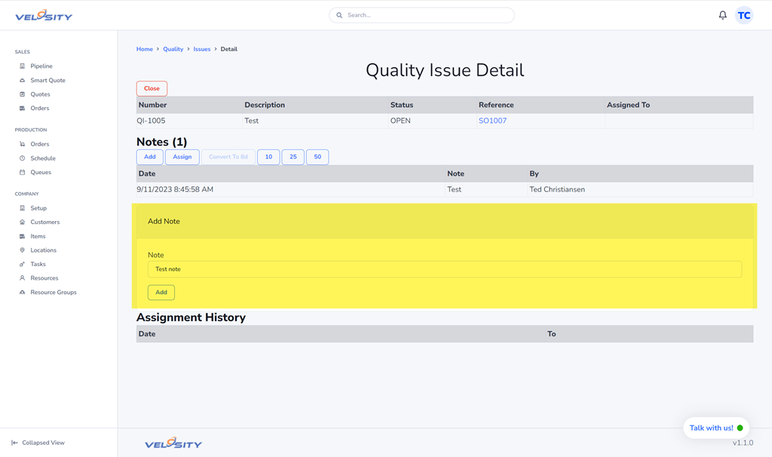Click the Locations pin icon
The height and width of the screenshot is (457, 772).
[x=22, y=250]
